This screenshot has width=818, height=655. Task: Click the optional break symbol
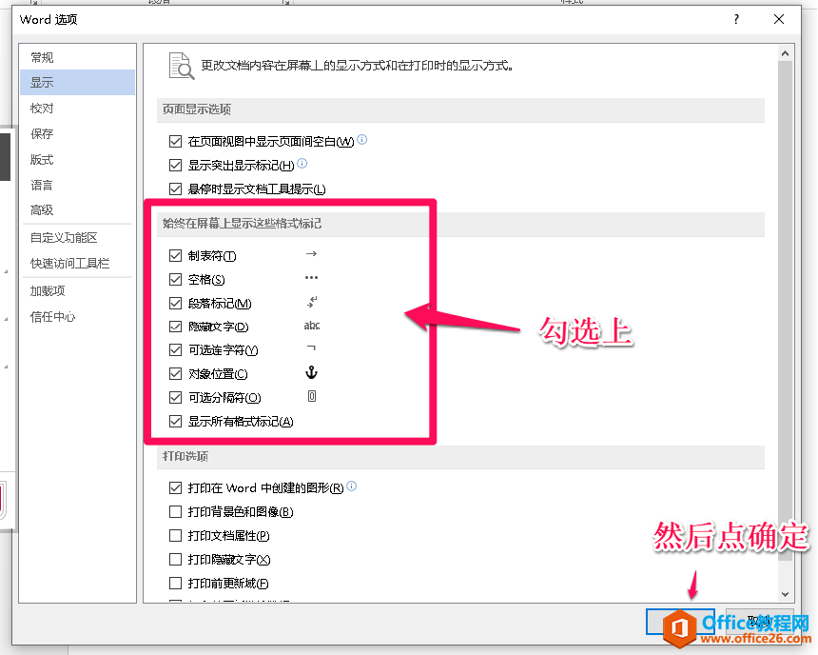pyautogui.click(x=311, y=396)
